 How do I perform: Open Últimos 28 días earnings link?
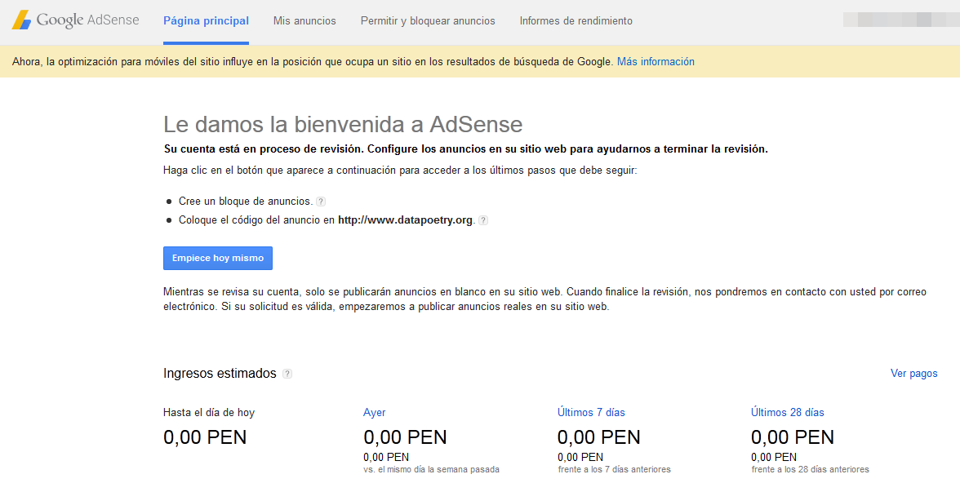pos(787,413)
